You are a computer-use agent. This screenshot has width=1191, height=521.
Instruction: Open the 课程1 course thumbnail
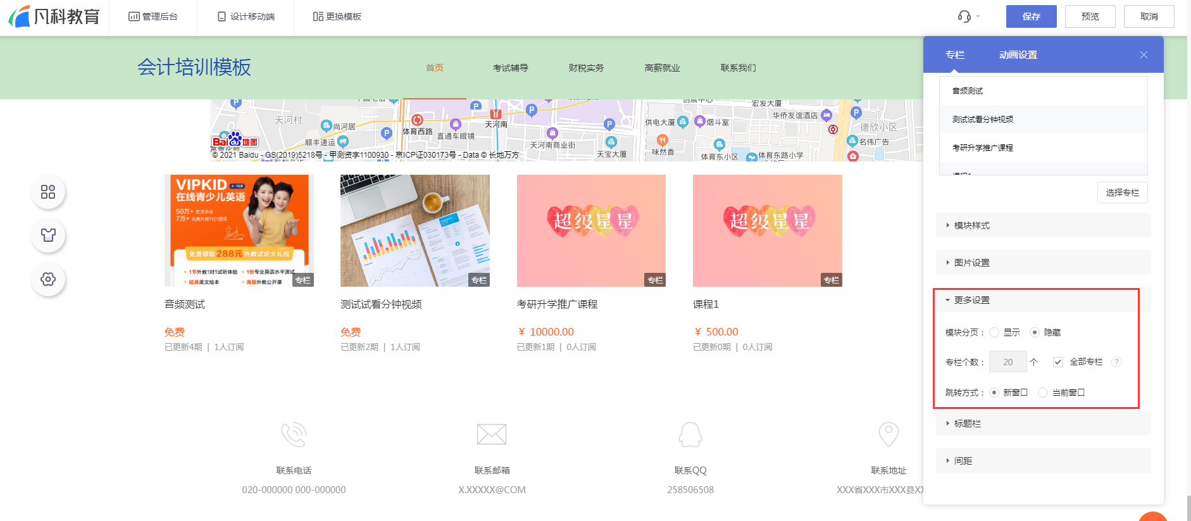coord(768,231)
